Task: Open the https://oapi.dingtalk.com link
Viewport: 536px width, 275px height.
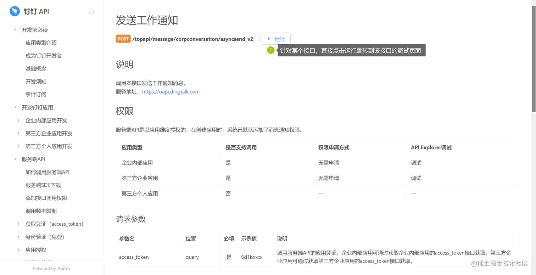Action: click(x=171, y=92)
